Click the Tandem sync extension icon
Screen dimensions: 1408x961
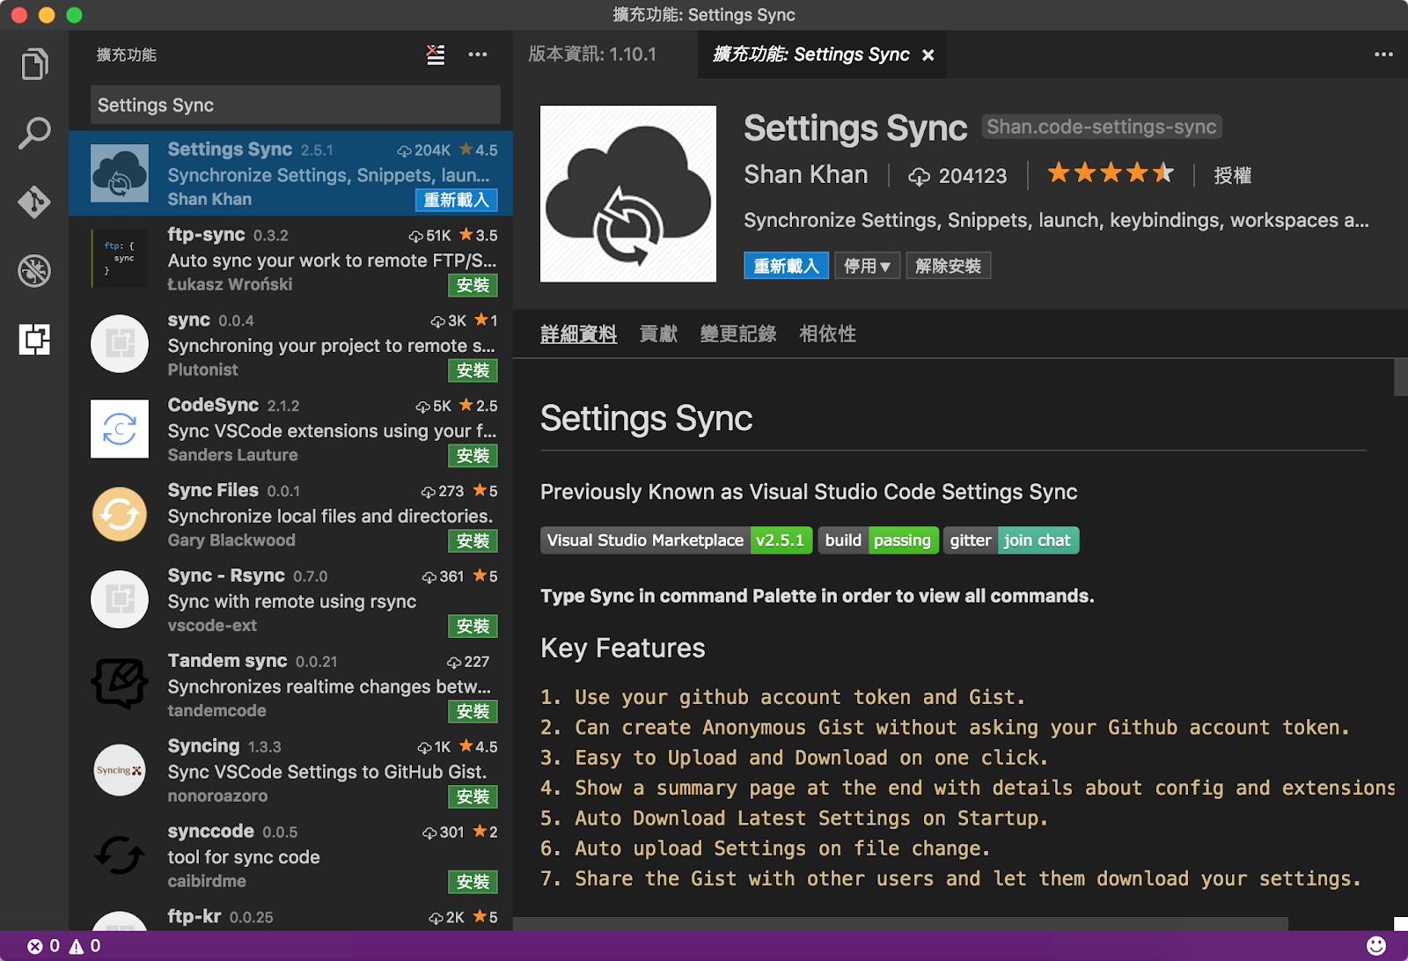tap(120, 684)
